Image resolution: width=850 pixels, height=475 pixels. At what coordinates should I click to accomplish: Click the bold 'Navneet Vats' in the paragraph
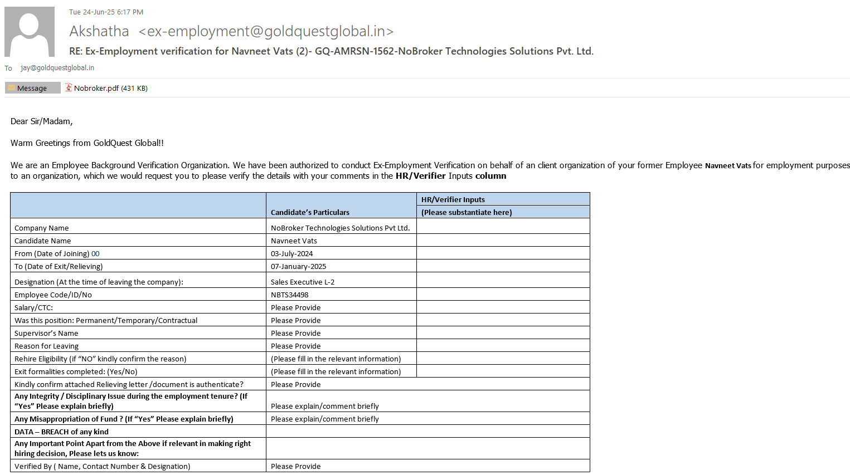(728, 165)
